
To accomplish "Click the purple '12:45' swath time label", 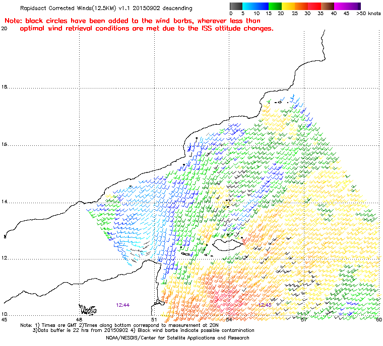I will coord(265,305).
